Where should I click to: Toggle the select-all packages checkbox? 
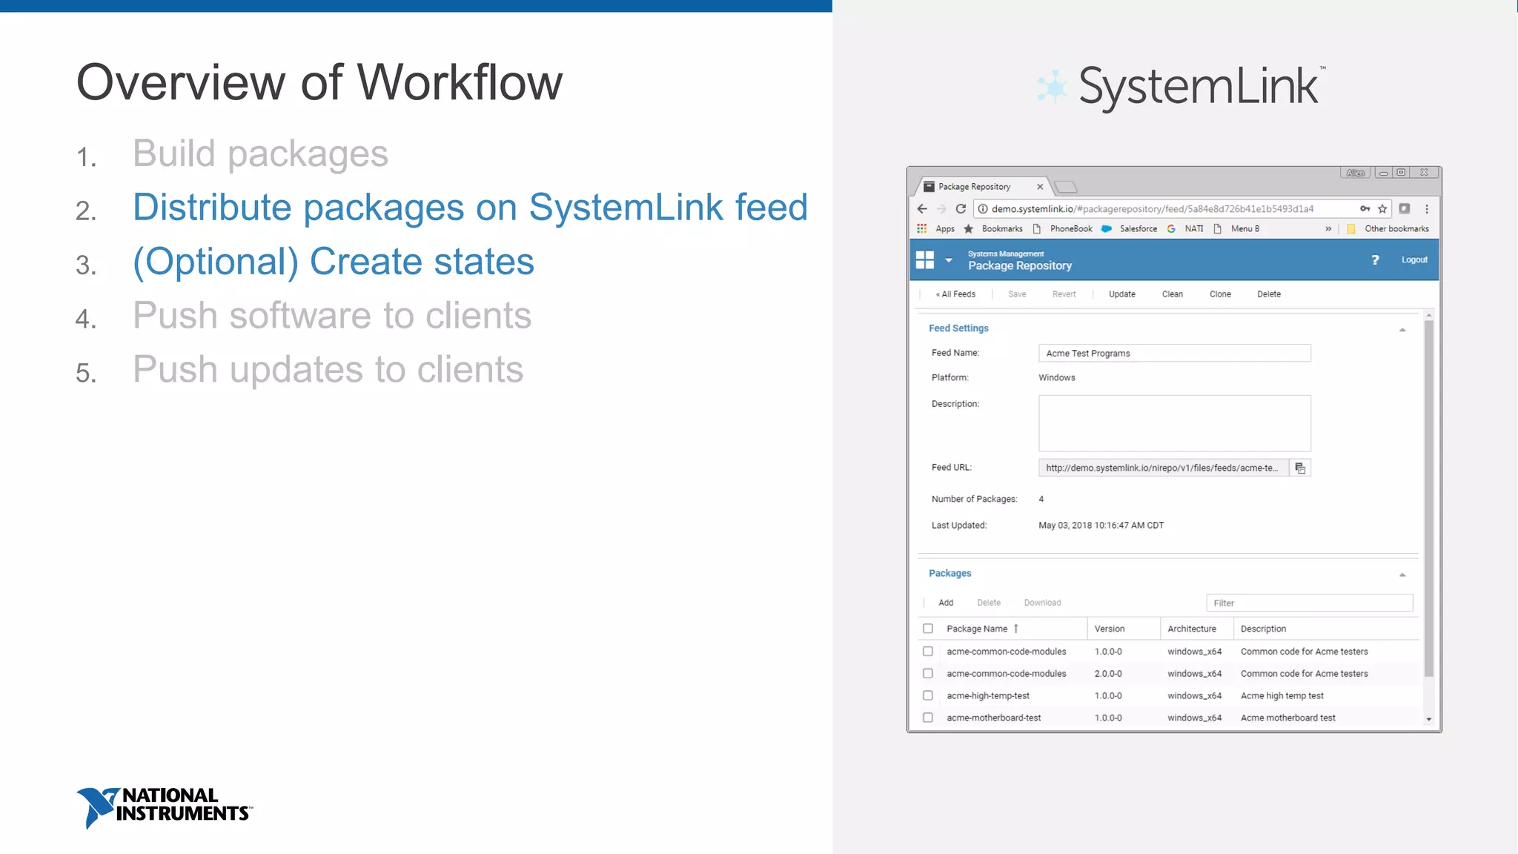pos(928,629)
